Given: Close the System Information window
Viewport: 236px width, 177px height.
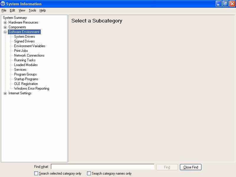Looking at the screenshot, I should pyautogui.click(x=232, y=4).
